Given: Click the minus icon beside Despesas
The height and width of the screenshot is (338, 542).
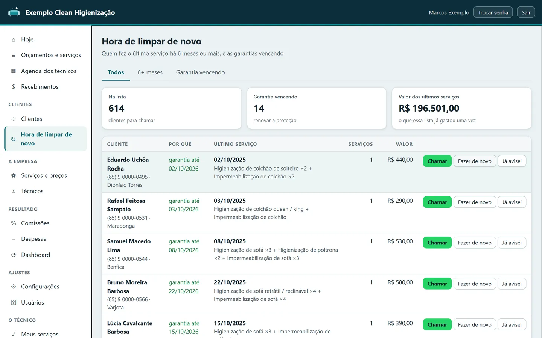Looking at the screenshot, I should pyautogui.click(x=14, y=239).
